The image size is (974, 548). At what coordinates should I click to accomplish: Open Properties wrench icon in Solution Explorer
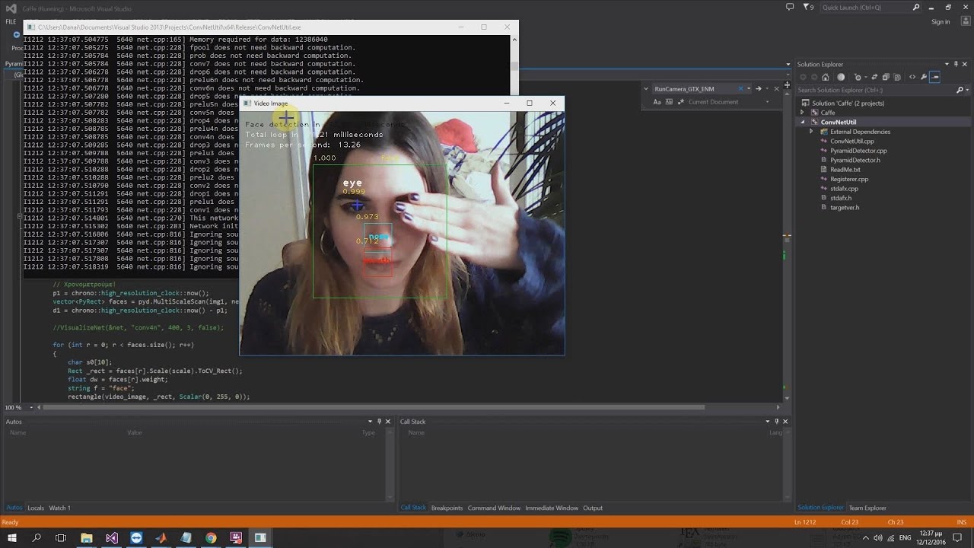(924, 77)
